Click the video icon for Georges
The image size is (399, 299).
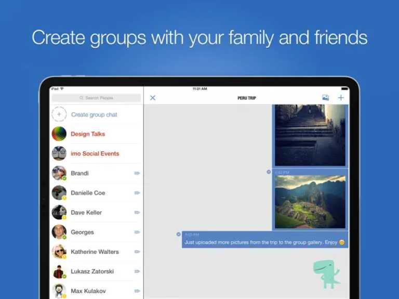tap(137, 232)
